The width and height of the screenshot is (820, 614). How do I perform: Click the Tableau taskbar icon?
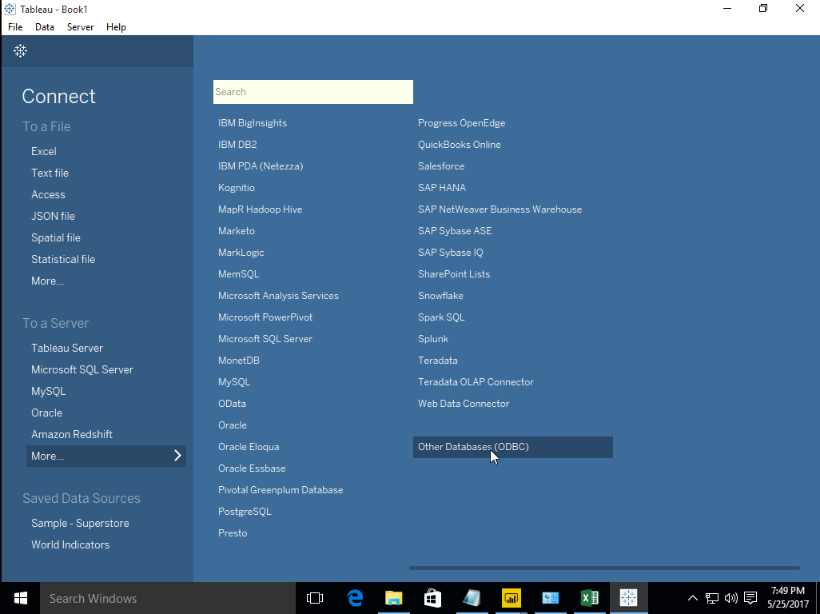[x=629, y=598]
